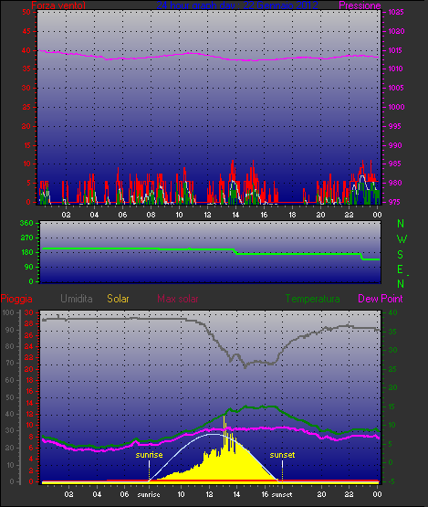
Task: Select the Temperatura legend label
Action: (312, 299)
